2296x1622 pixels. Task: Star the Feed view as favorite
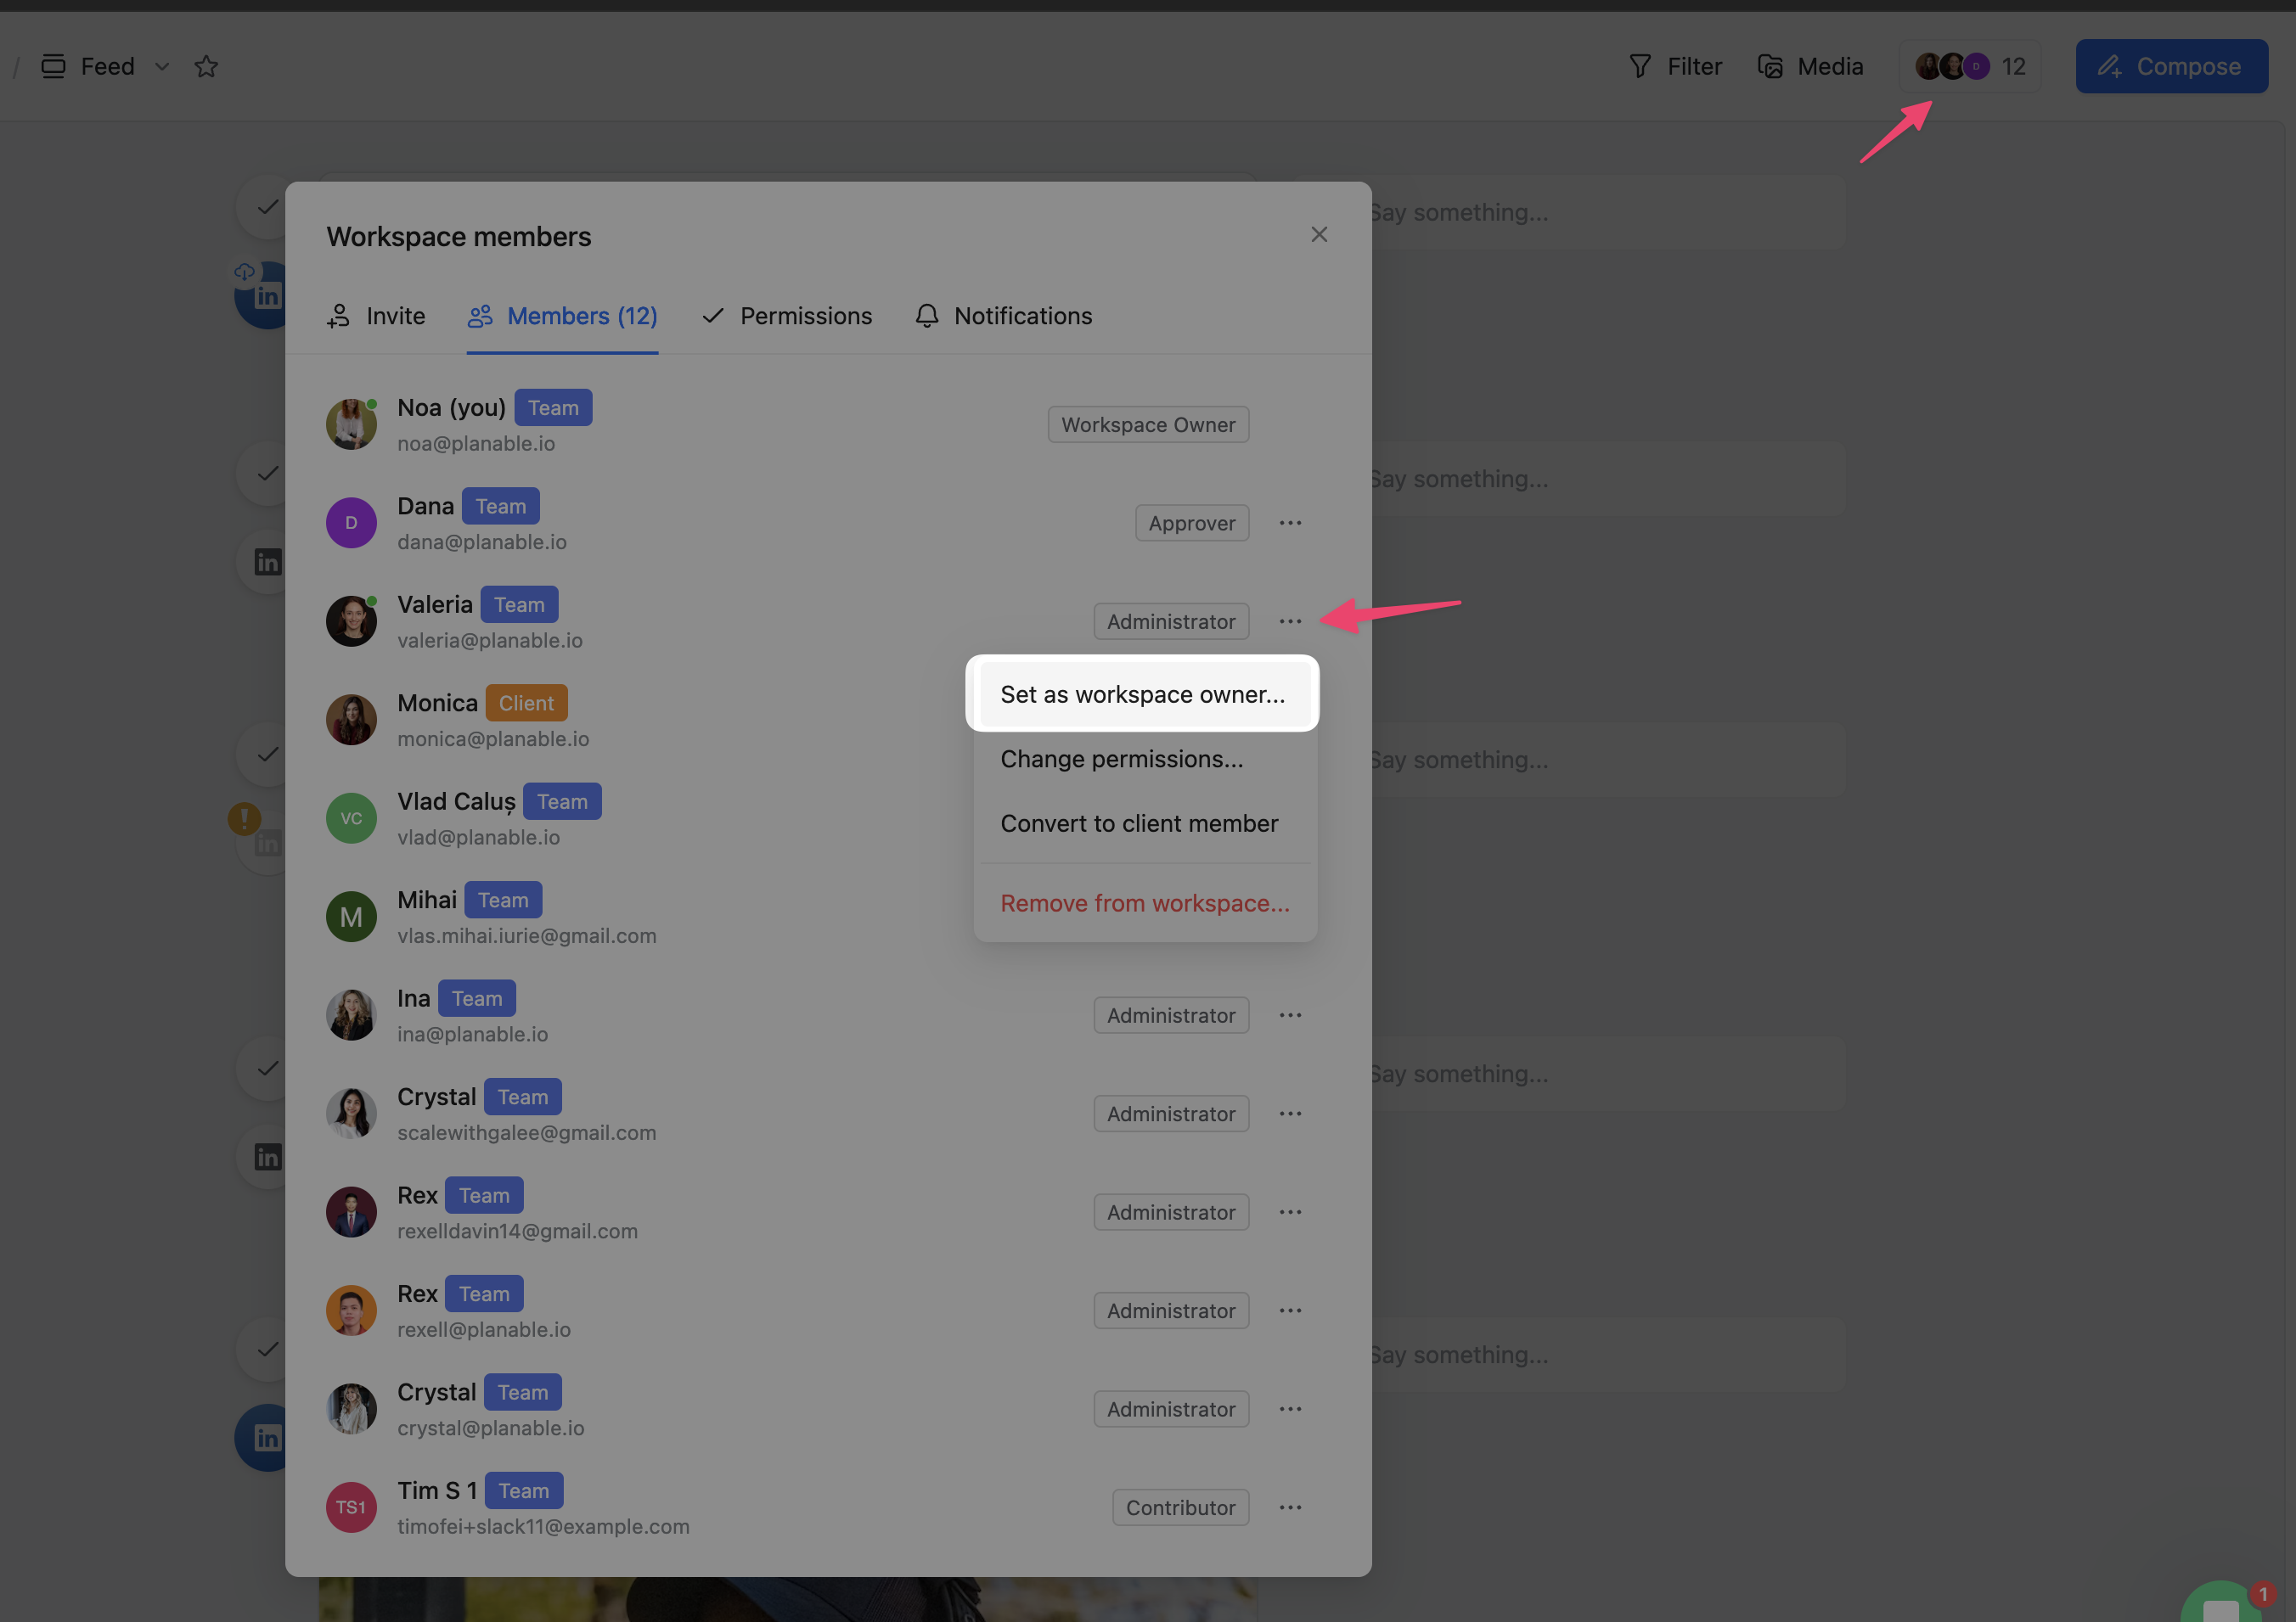pos(206,66)
